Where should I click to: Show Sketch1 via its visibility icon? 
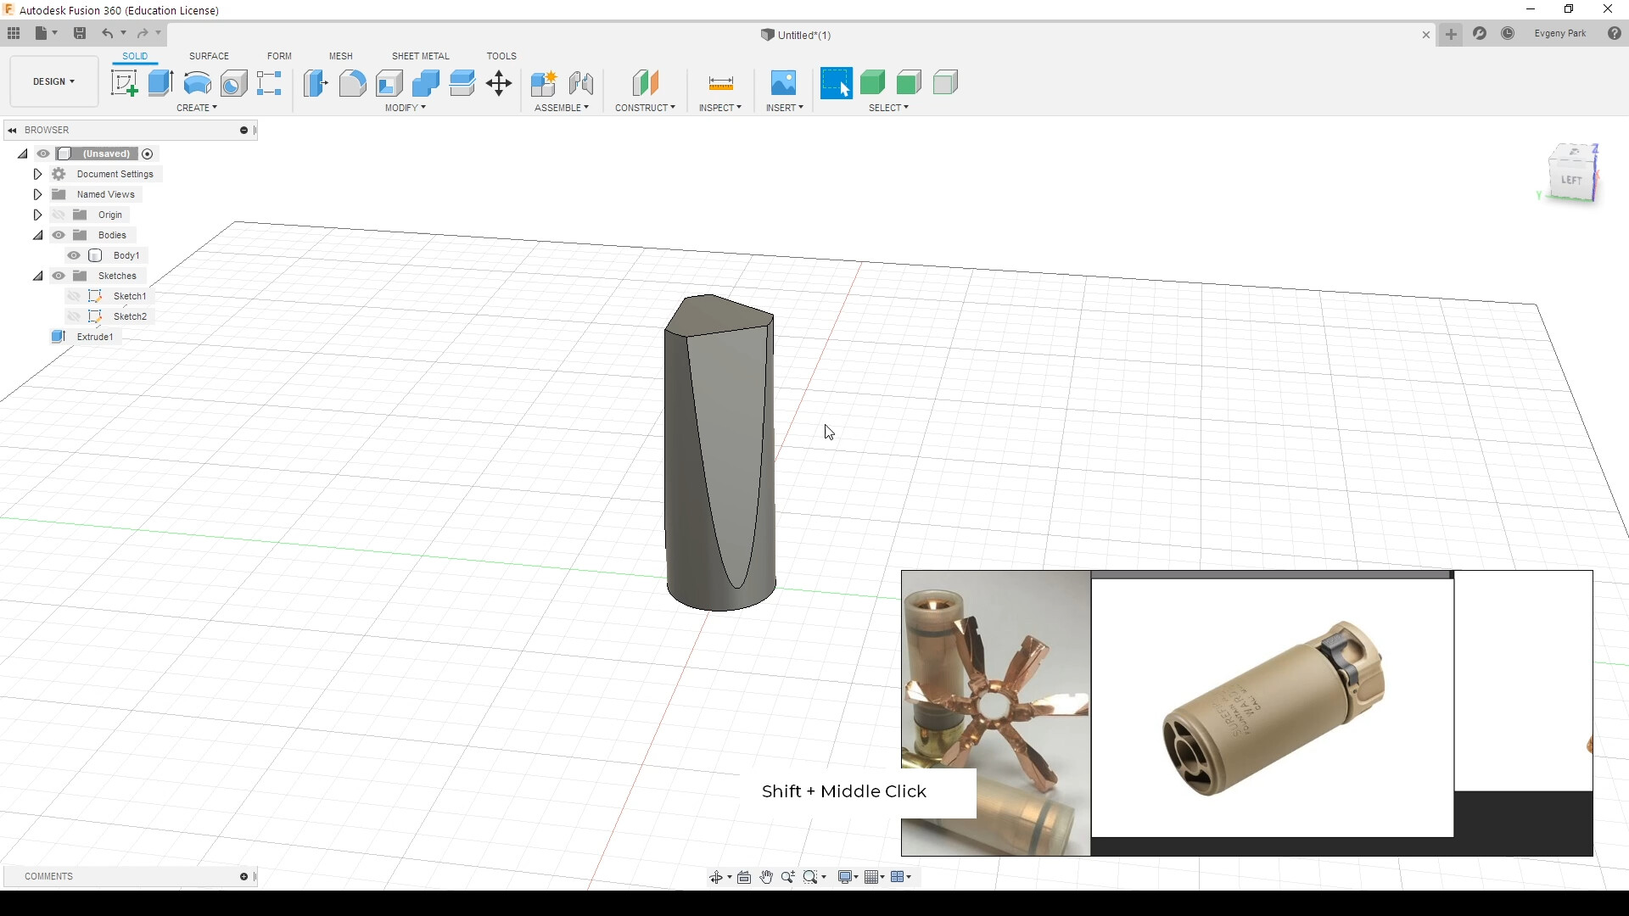[74, 296]
